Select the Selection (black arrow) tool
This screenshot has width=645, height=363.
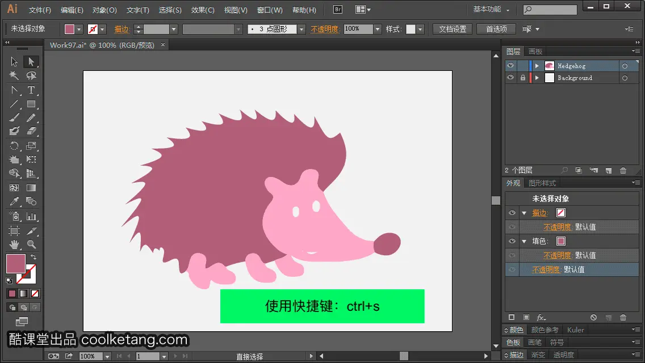14,62
